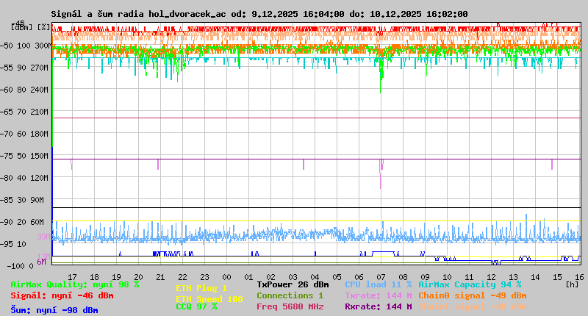Click the TxPower 26 dBm label
Image resolution: width=588 pixels, height=316 pixels.
[x=293, y=284]
